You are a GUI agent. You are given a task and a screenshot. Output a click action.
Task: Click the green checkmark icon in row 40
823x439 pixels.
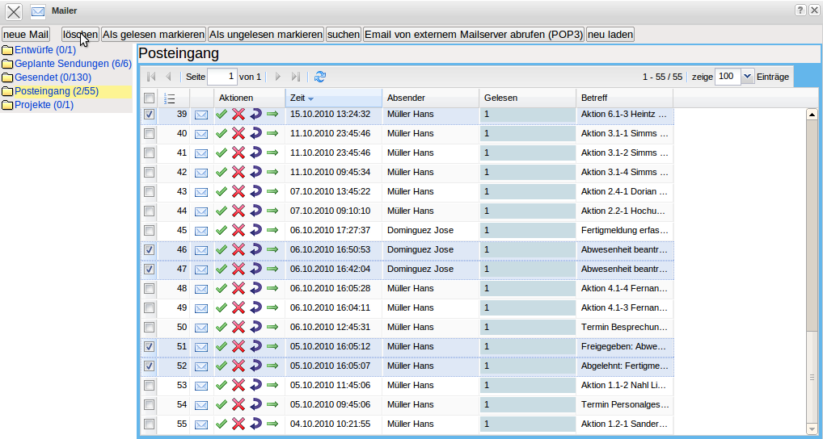pyautogui.click(x=222, y=133)
